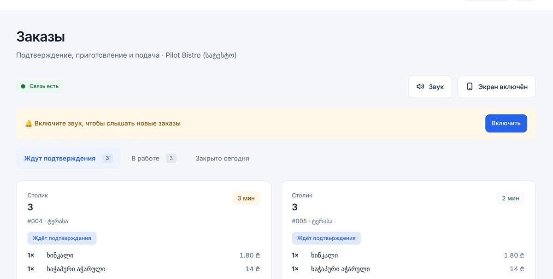Open the Ждут подтверждения tab
553x279 pixels.
click(x=68, y=158)
